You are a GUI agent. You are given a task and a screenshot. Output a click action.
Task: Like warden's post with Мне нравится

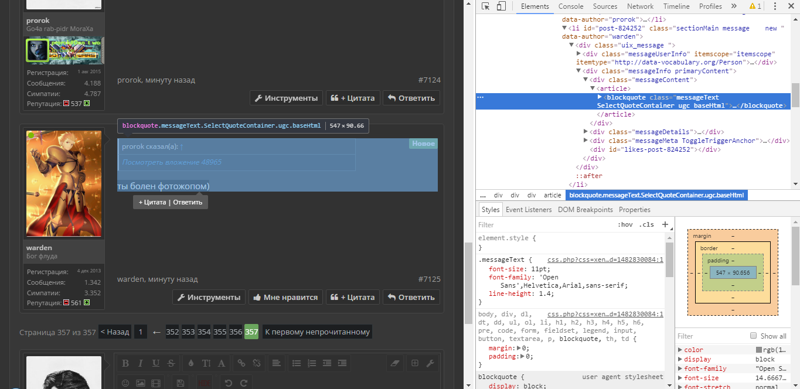coord(285,297)
